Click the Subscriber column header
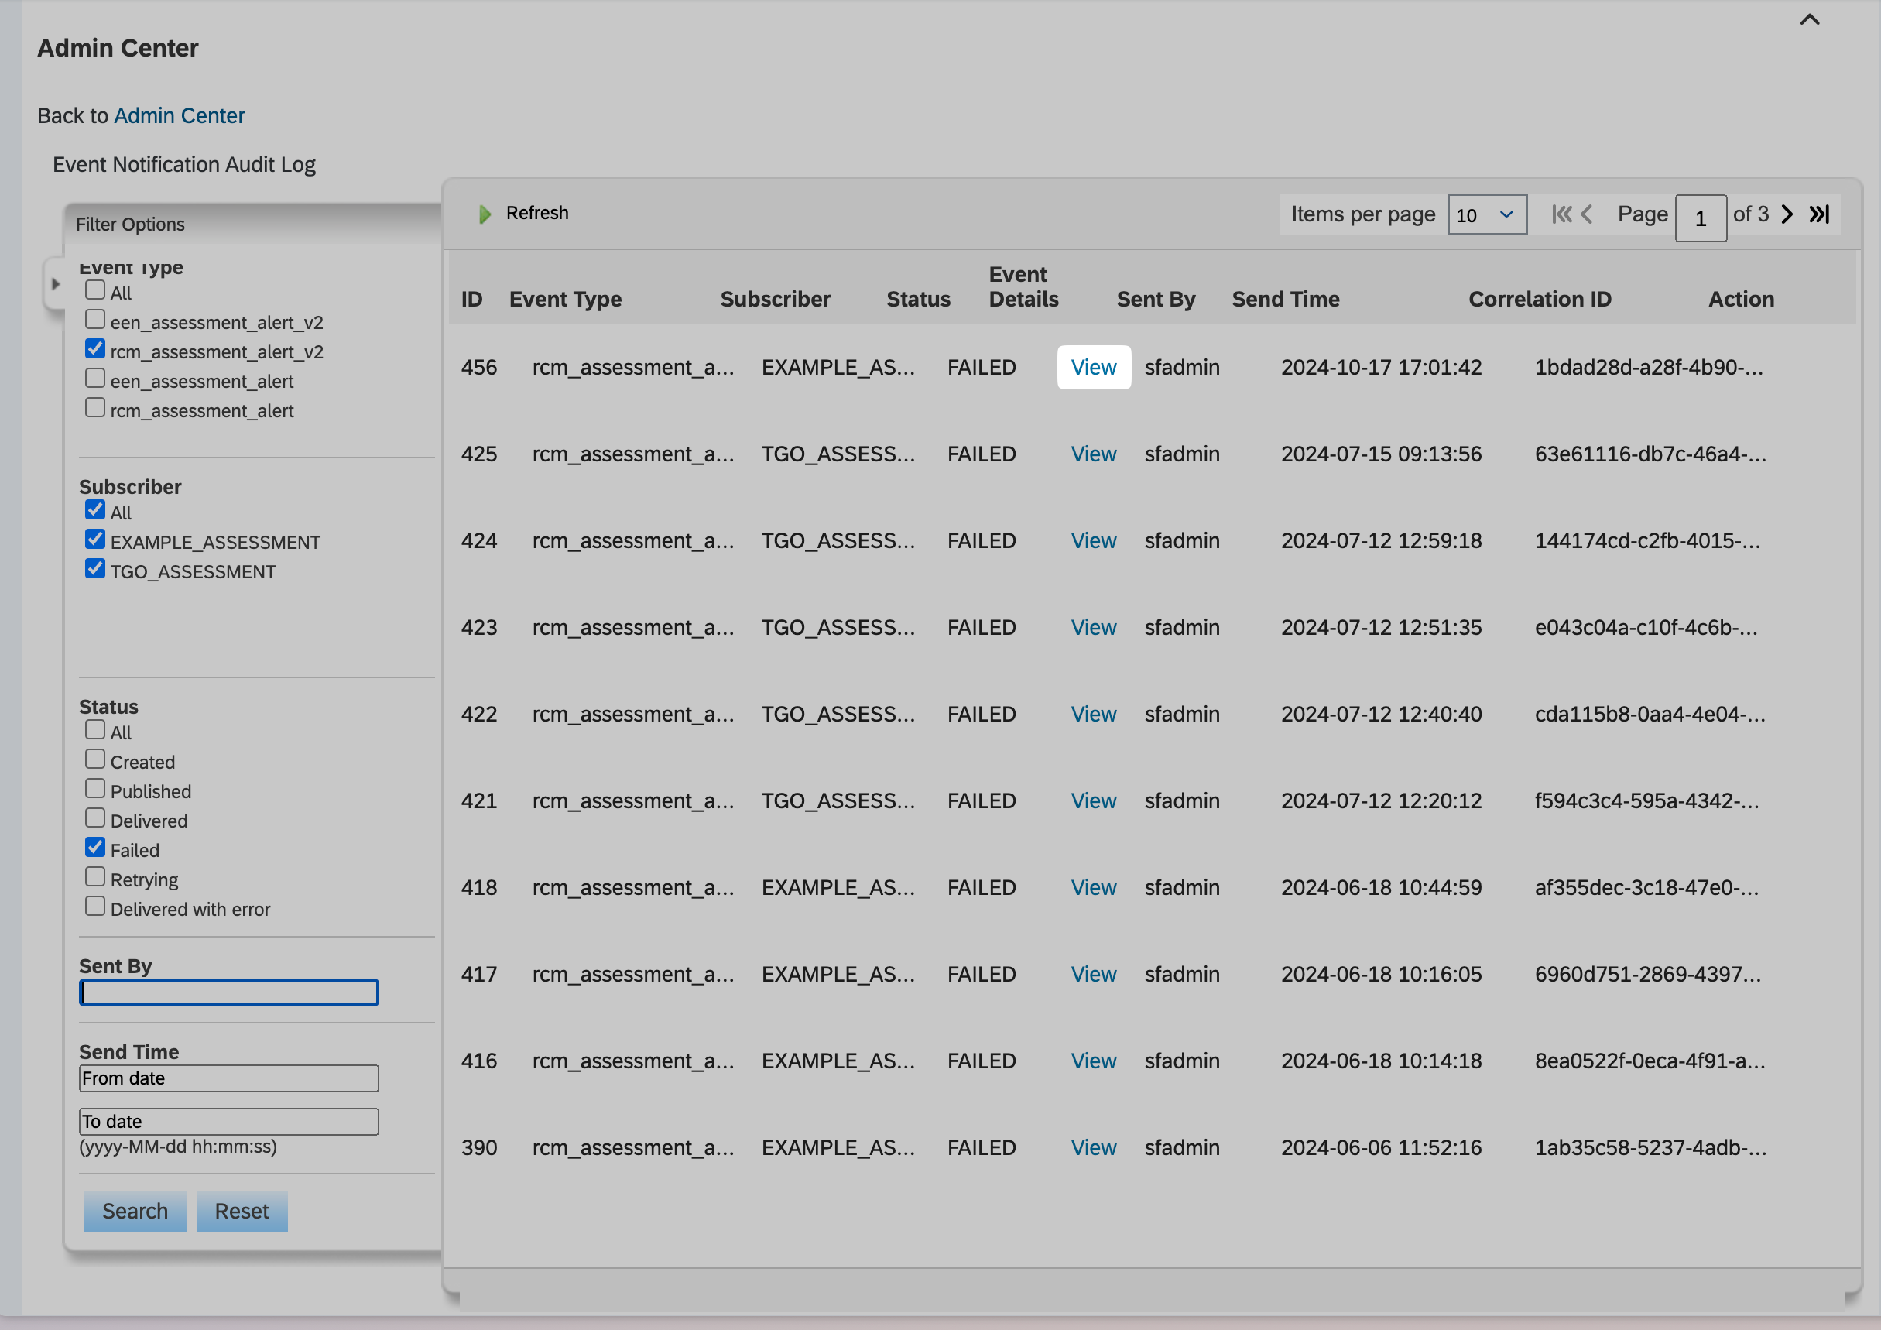 click(x=775, y=299)
